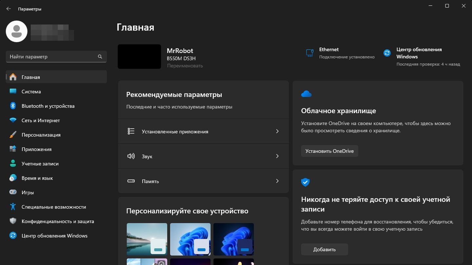Click the Gaming controller icon
This screenshot has height=265, width=472.
[x=13, y=192]
